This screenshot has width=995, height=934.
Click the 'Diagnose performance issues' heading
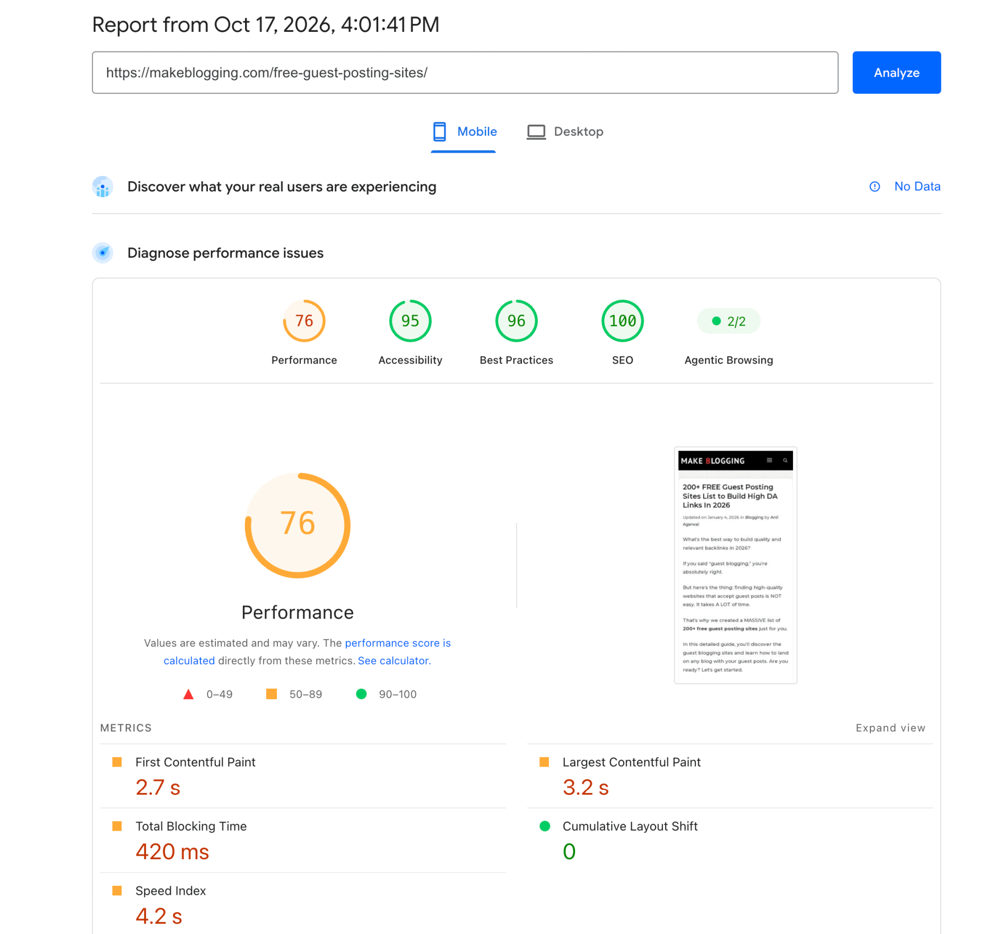[x=225, y=253]
